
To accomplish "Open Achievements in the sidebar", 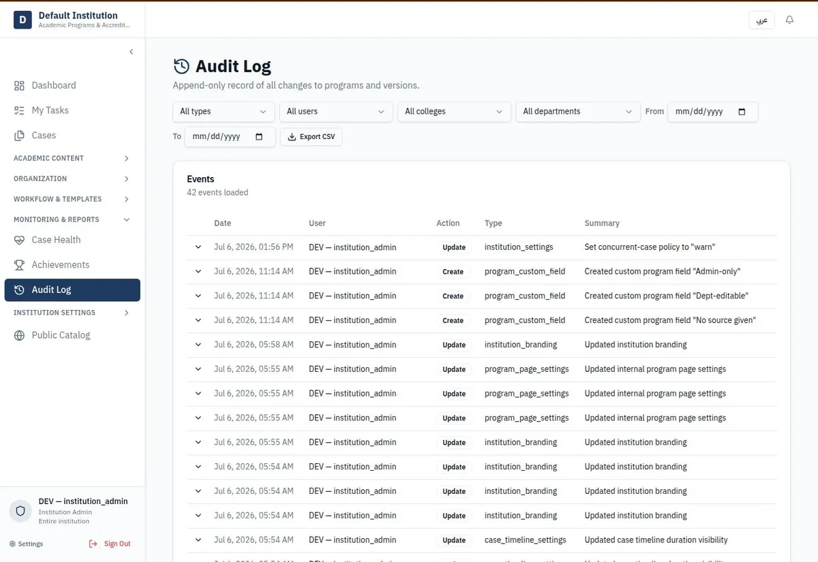I will [72, 265].
